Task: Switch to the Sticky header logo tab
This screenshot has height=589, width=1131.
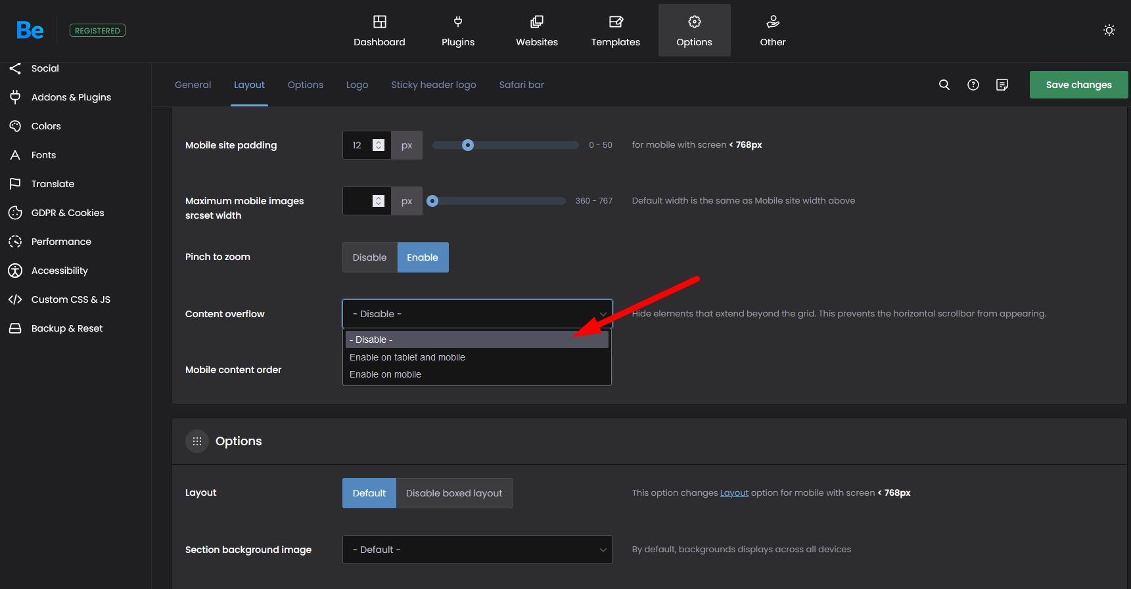Action: click(x=434, y=85)
